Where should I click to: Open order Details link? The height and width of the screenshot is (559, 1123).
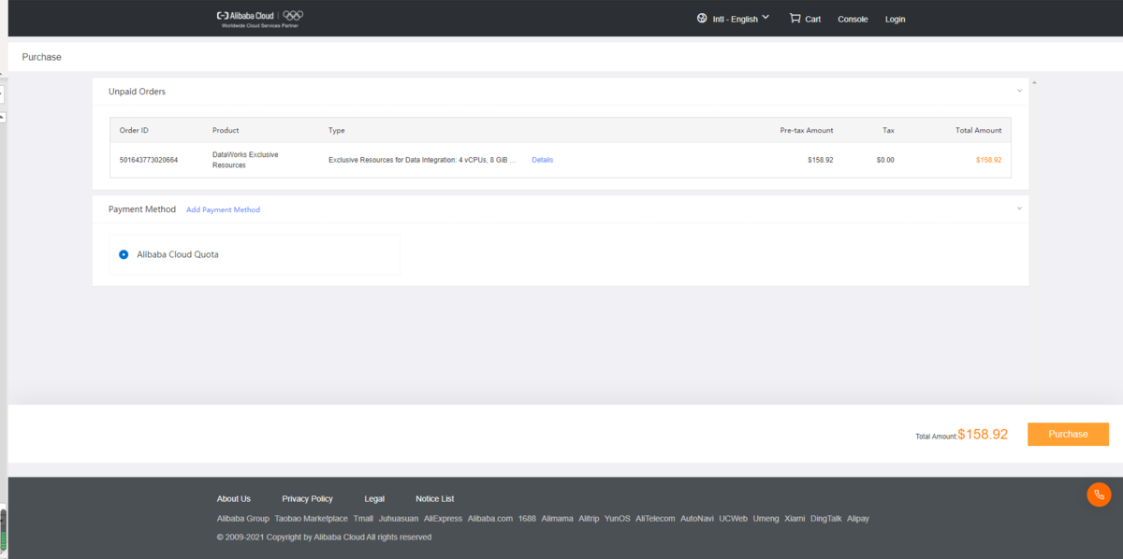[543, 160]
